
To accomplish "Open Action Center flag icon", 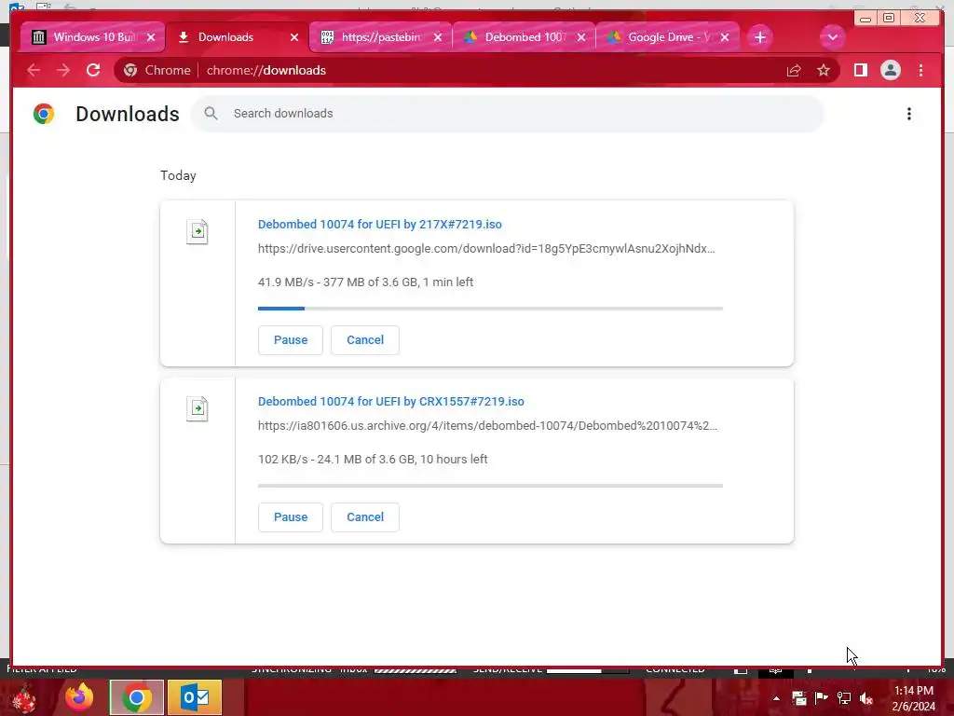I will (822, 698).
